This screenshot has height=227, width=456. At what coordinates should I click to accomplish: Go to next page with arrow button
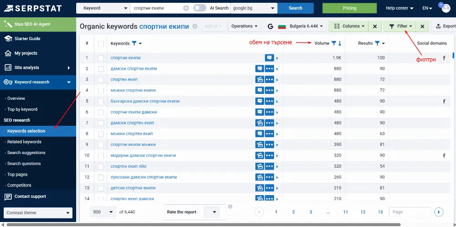[439, 212]
